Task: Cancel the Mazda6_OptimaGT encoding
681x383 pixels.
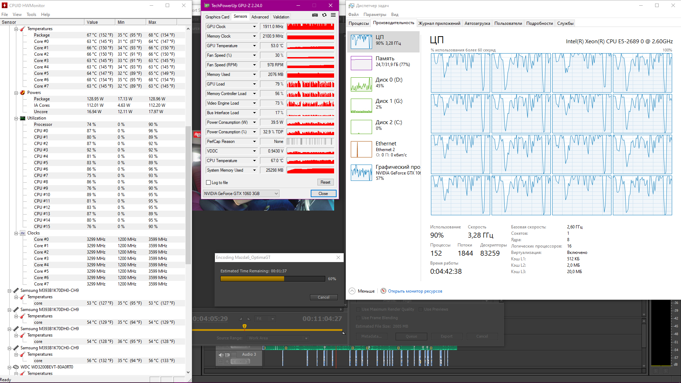Action: [323, 297]
